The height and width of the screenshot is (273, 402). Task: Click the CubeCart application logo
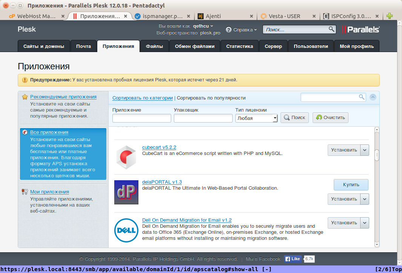[126, 157]
